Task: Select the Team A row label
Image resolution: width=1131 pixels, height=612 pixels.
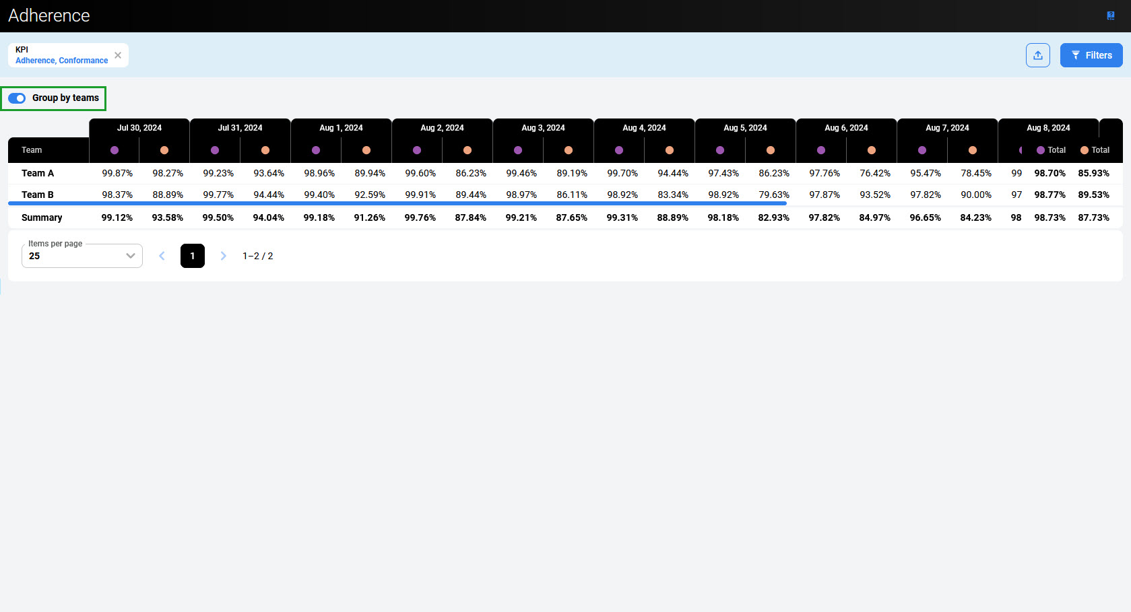Action: coord(38,173)
